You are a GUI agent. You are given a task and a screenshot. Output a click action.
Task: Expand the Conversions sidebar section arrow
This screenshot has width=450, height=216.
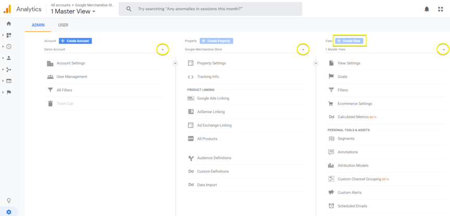(3, 92)
